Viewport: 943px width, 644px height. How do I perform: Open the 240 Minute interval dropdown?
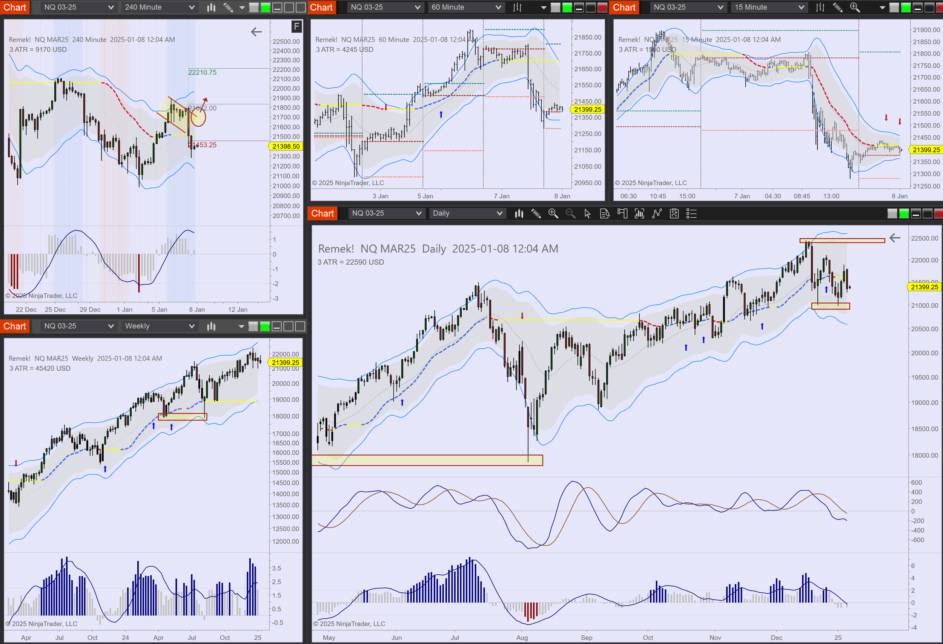(159, 7)
